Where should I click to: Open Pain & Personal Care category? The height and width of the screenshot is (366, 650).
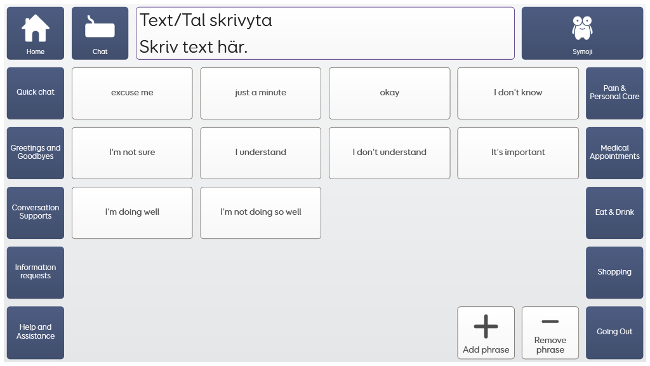(x=614, y=93)
